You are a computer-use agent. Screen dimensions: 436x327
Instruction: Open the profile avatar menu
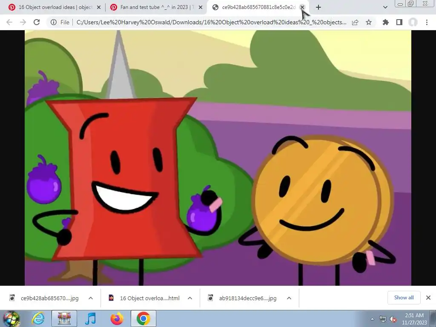coord(413,22)
